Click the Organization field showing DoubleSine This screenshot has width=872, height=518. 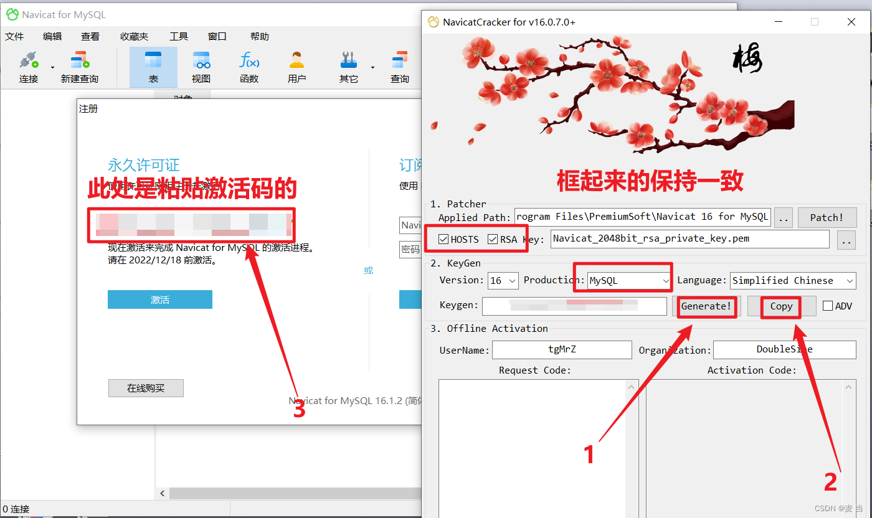click(x=785, y=349)
